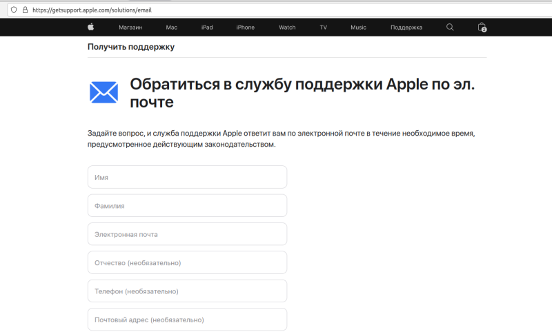
Task: Focus the Фамилия input field
Action: point(187,205)
